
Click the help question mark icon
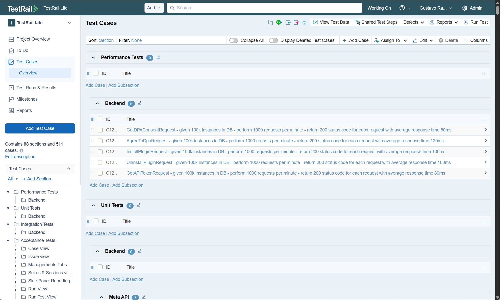click(x=402, y=8)
